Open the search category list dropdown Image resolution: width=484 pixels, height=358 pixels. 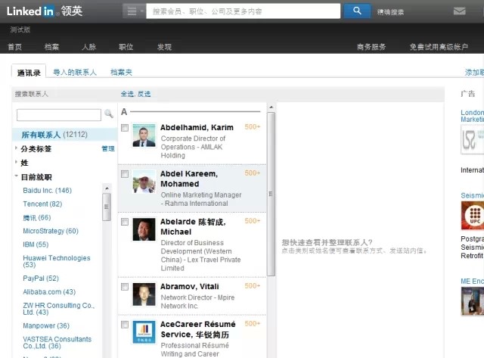coord(134,11)
